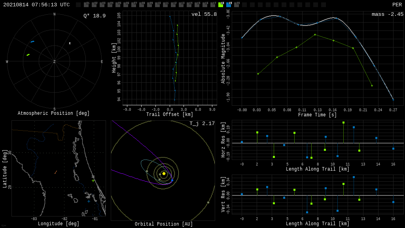This screenshot has height=228, width=405.
Task: Click the Z zenith label at polar center
Action: tap(54, 61)
